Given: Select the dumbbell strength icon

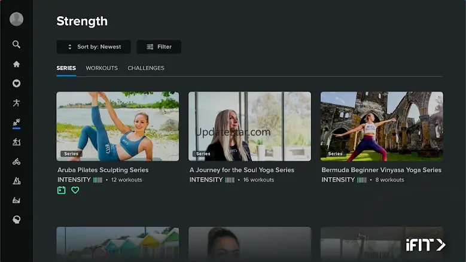Looking at the screenshot, I should (16, 123).
